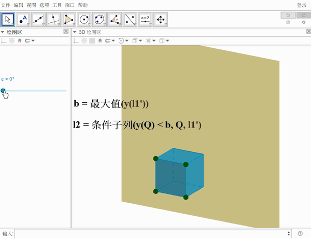Select the Reflect about Line tool
This screenshot has height=238, width=311.
[x=130, y=19]
